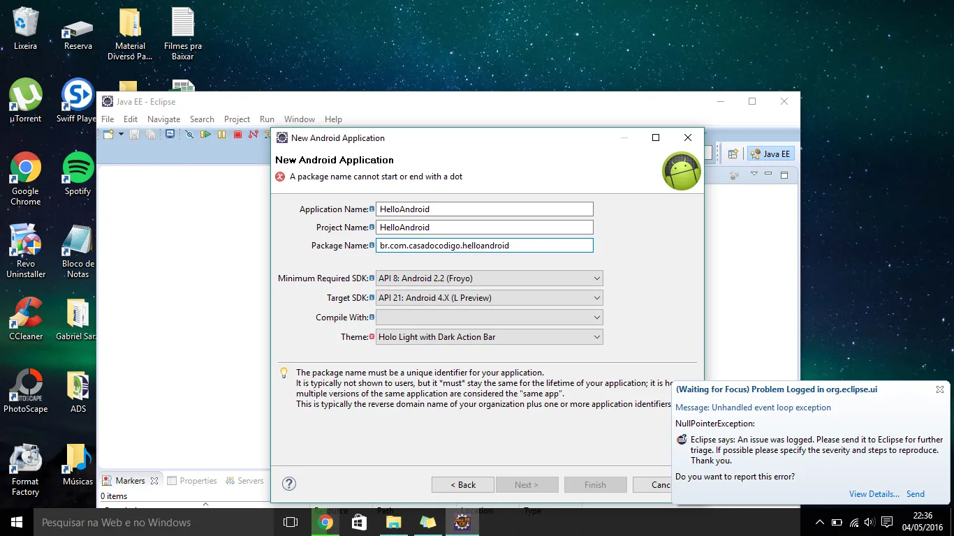Click the Package Name text field

pos(484,246)
